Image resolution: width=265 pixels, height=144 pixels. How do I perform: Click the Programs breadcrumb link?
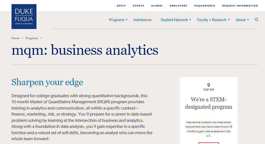coord(32,38)
